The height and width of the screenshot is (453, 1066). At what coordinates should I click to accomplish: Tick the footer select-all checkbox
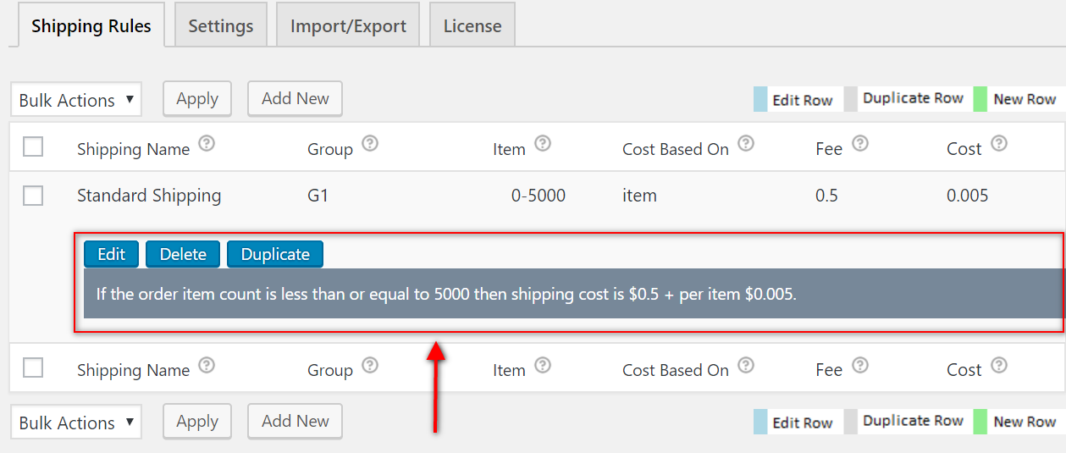pyautogui.click(x=33, y=368)
